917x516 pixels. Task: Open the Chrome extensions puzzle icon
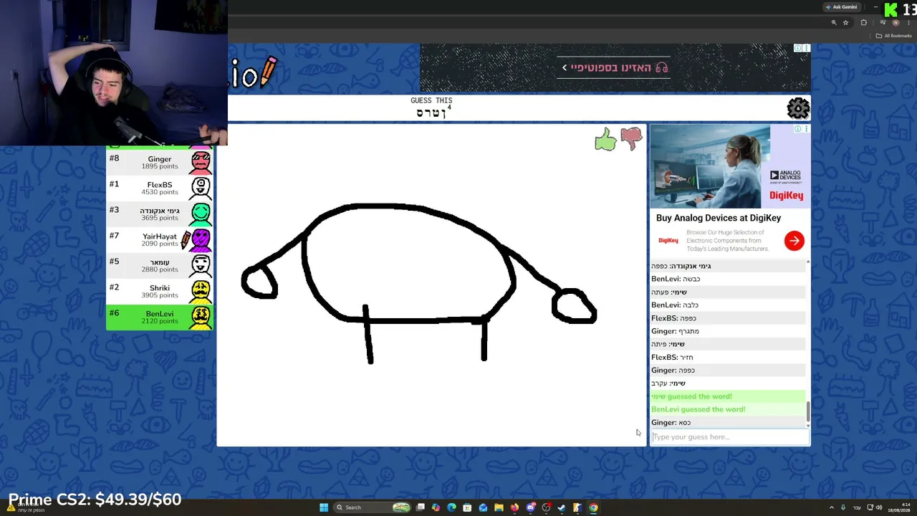(863, 23)
